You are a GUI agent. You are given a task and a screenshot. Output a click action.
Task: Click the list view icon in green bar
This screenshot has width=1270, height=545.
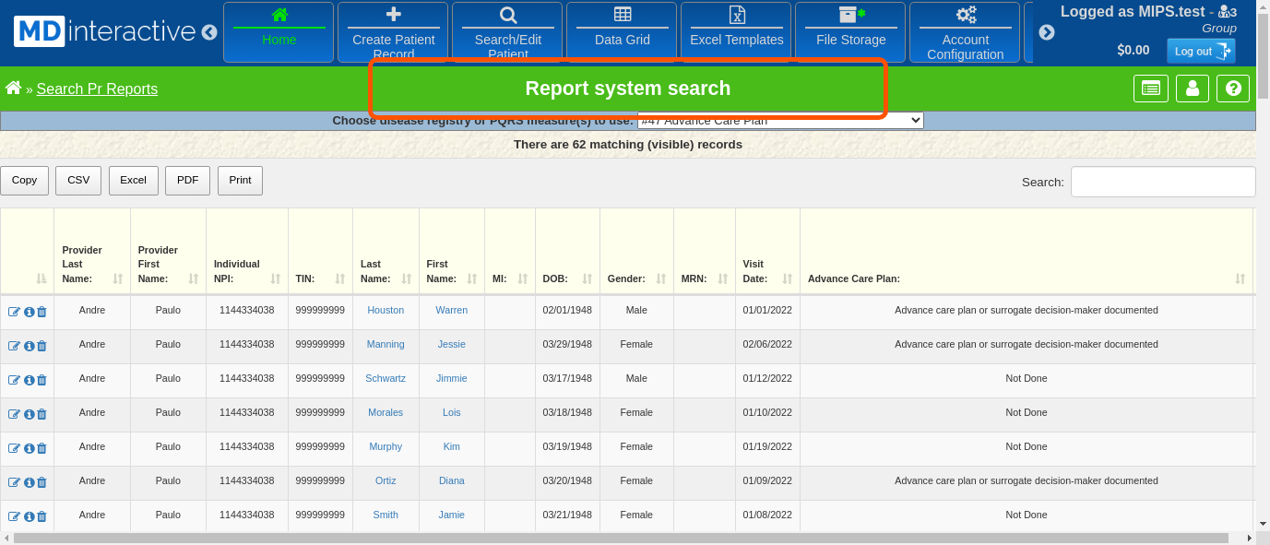point(1150,89)
